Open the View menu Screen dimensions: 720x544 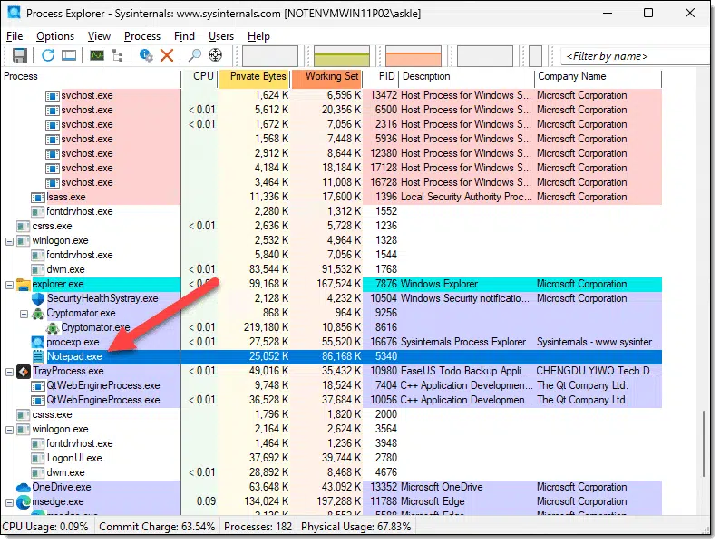click(99, 36)
